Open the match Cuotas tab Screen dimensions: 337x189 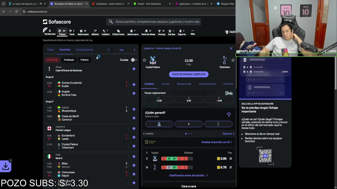click(x=165, y=84)
